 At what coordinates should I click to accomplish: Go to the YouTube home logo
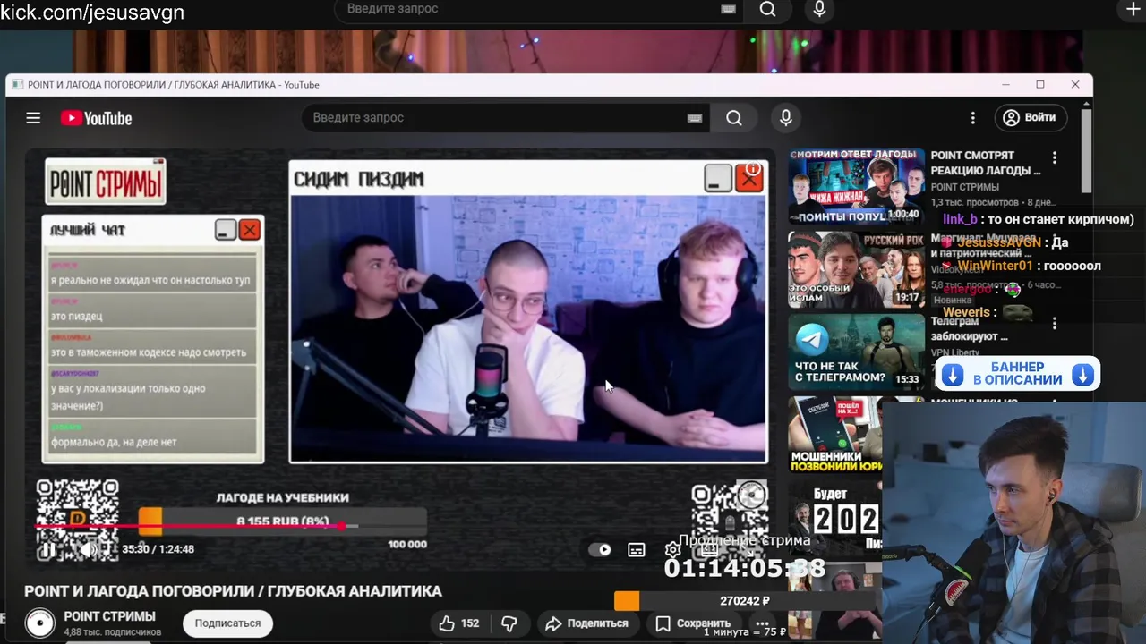click(96, 118)
